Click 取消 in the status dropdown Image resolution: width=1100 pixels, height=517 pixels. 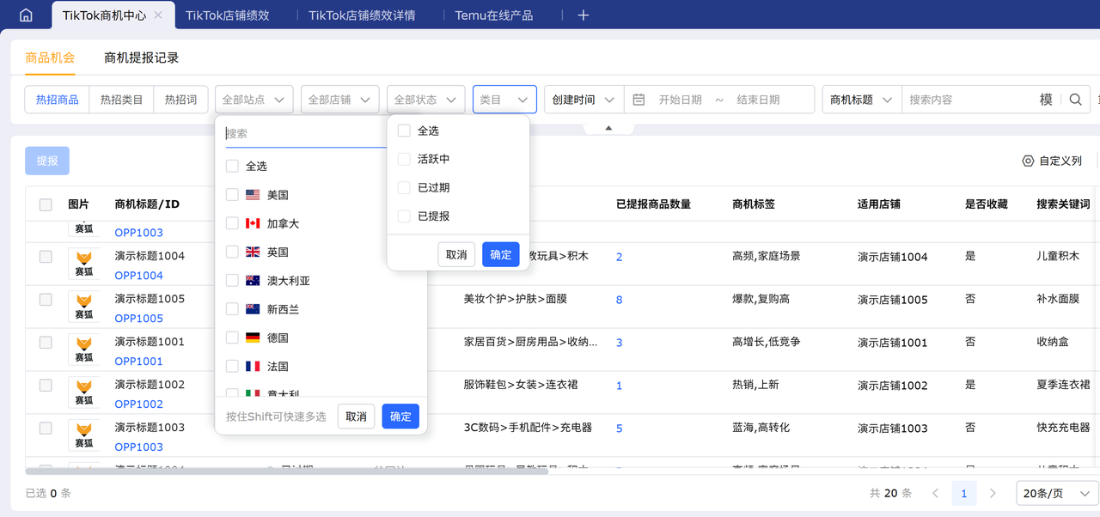456,254
